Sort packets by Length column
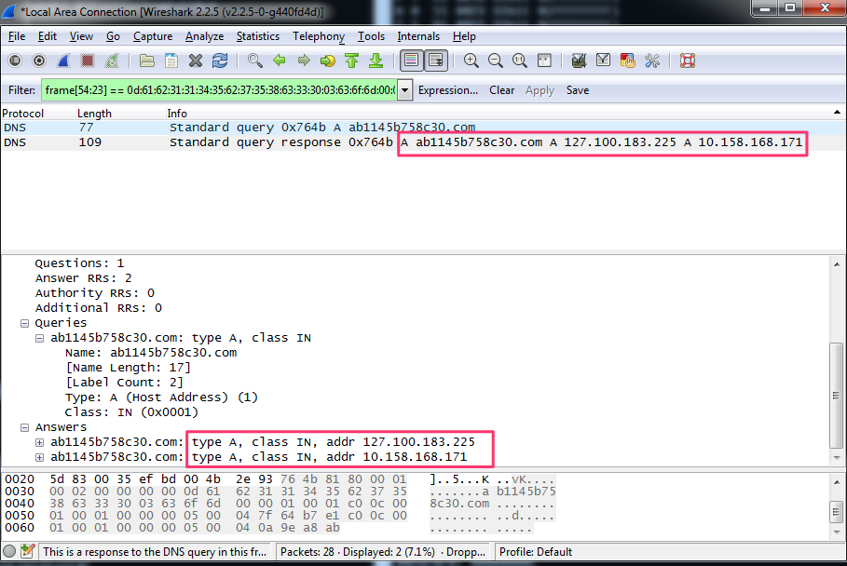Viewport: 847px width, 566px height. (94, 114)
